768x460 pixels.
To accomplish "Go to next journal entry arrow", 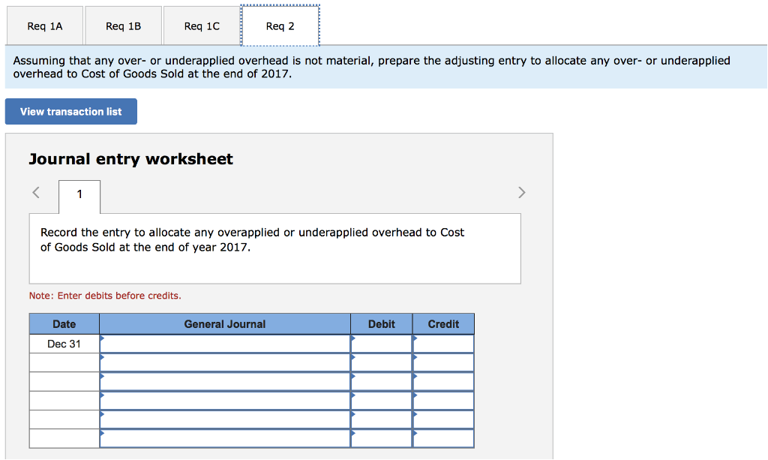I will point(522,193).
